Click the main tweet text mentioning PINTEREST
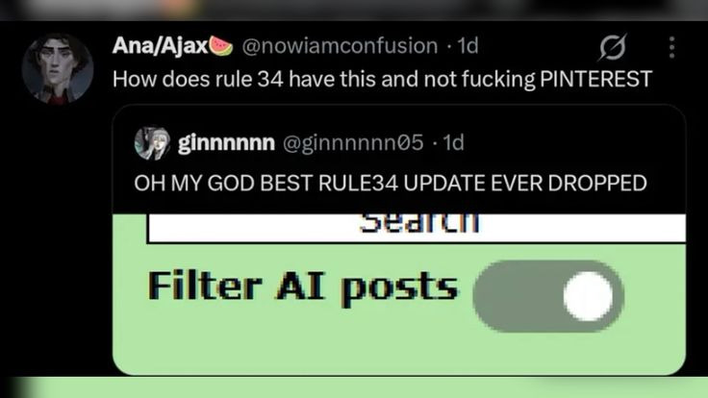The image size is (708, 398). point(382,80)
